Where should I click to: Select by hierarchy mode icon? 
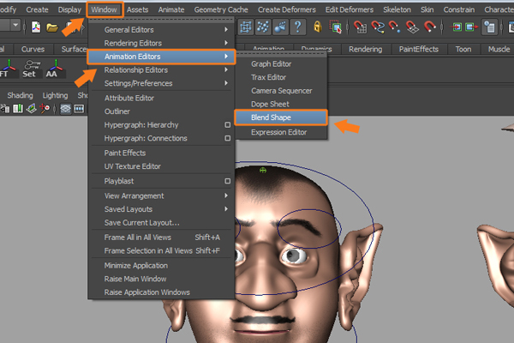click(x=246, y=27)
